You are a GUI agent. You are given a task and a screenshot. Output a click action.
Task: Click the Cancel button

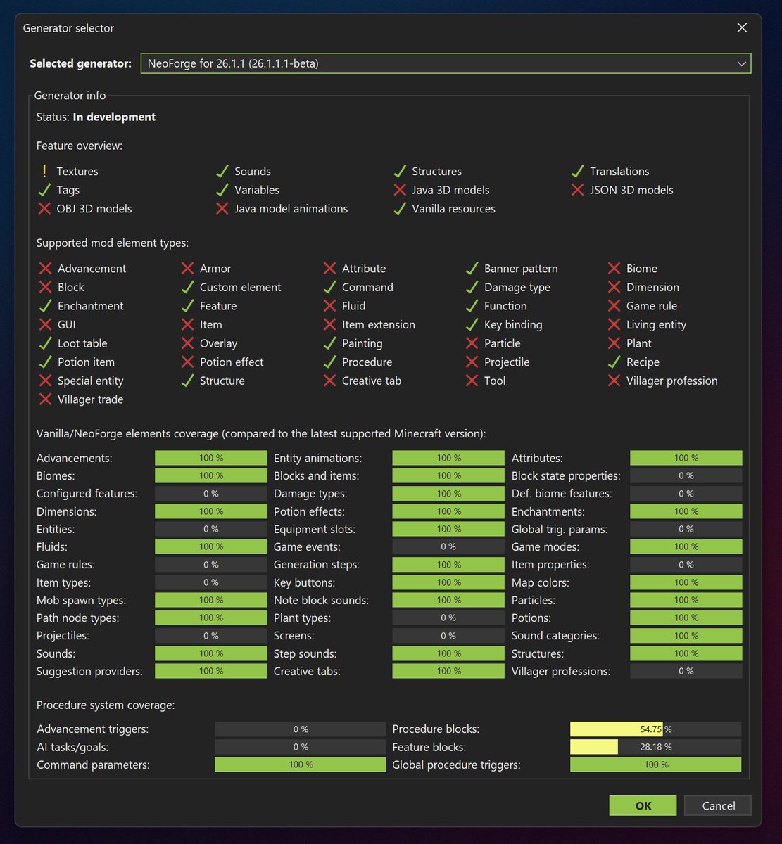[x=718, y=806]
